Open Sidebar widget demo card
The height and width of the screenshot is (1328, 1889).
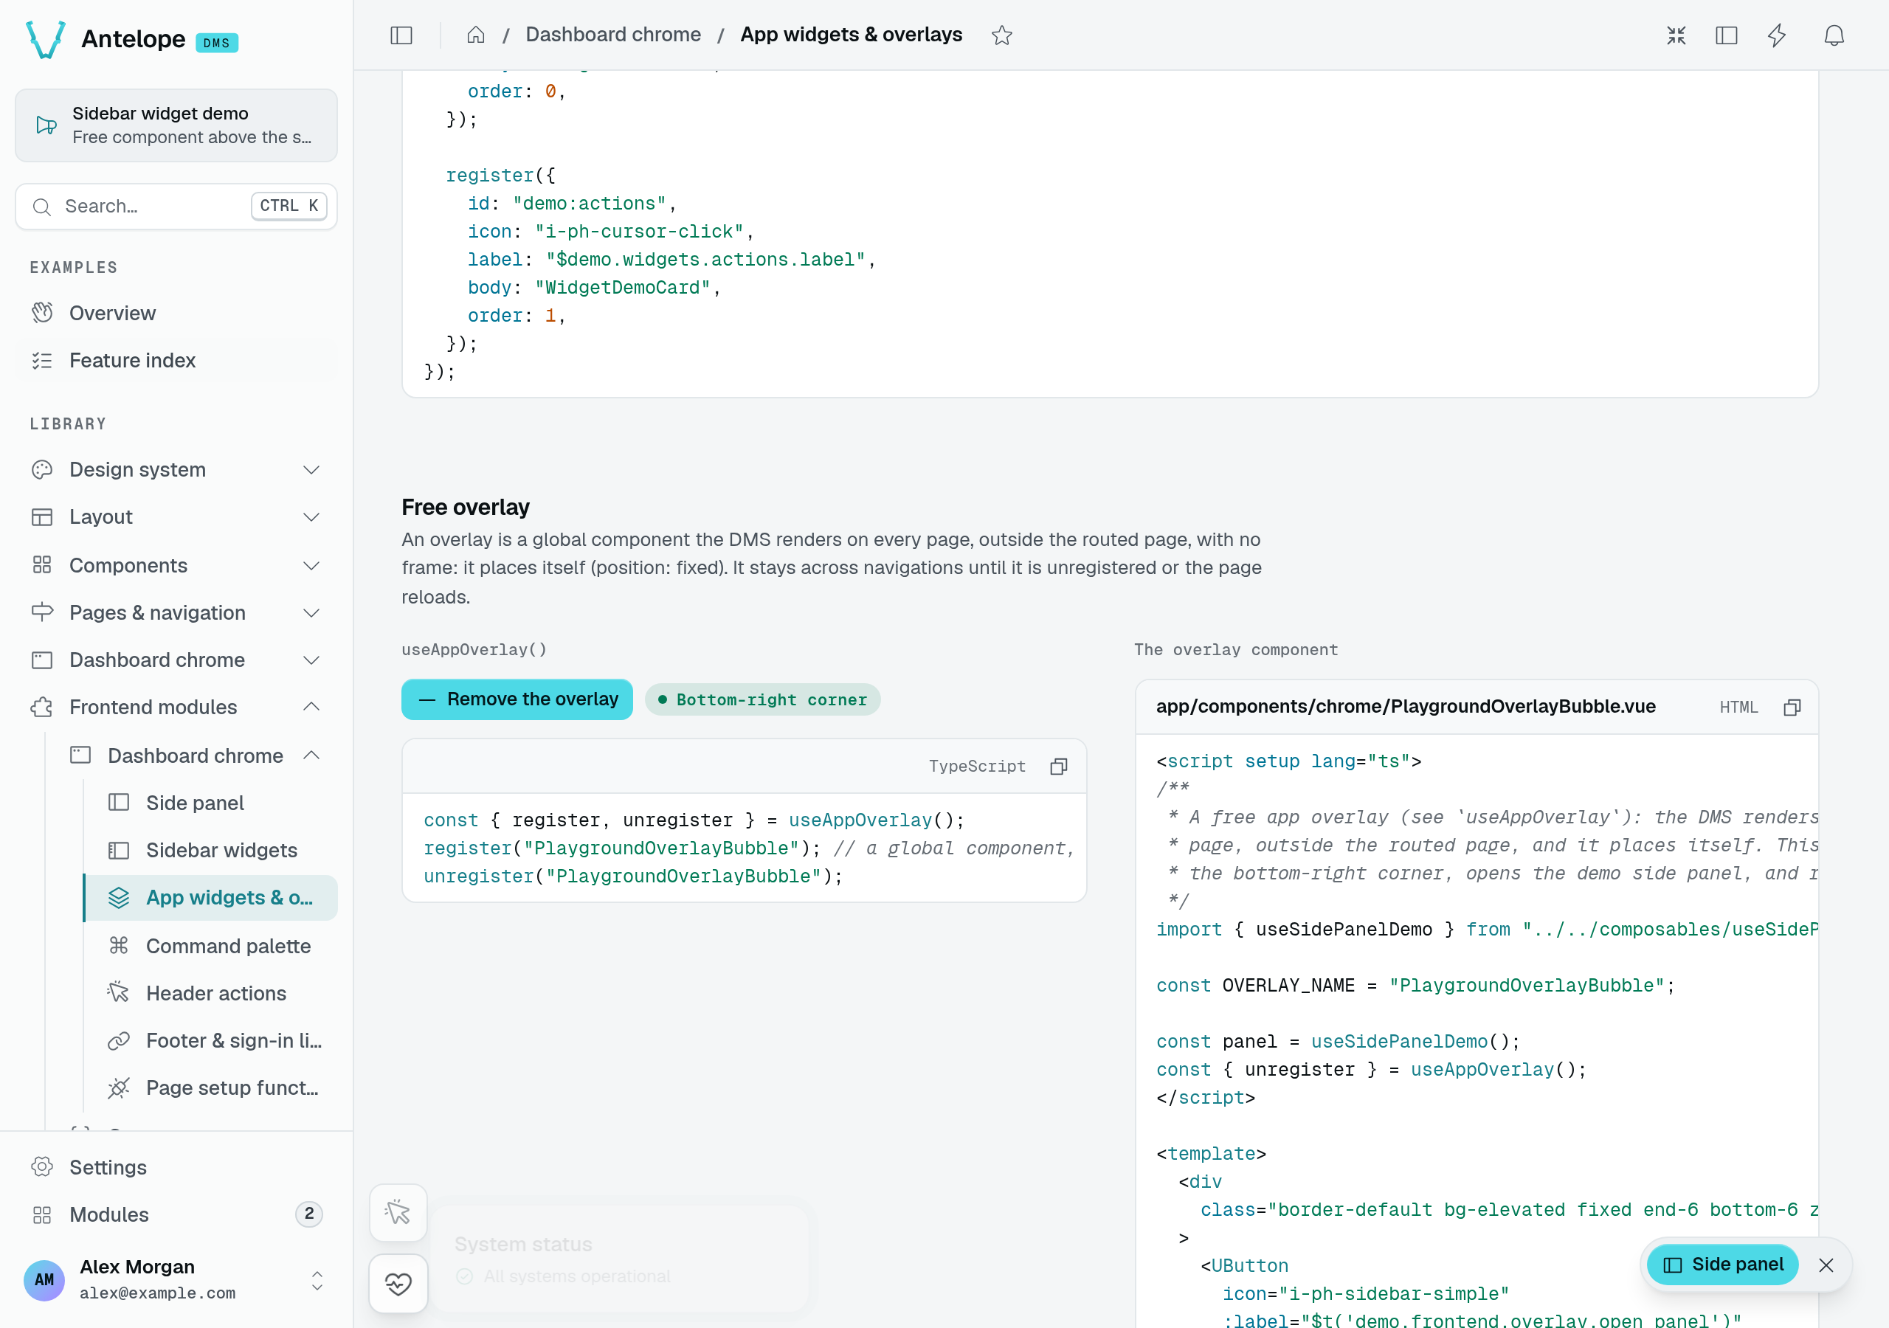[x=176, y=125]
